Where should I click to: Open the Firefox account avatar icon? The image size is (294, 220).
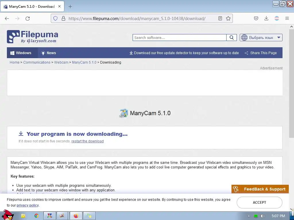277,18
